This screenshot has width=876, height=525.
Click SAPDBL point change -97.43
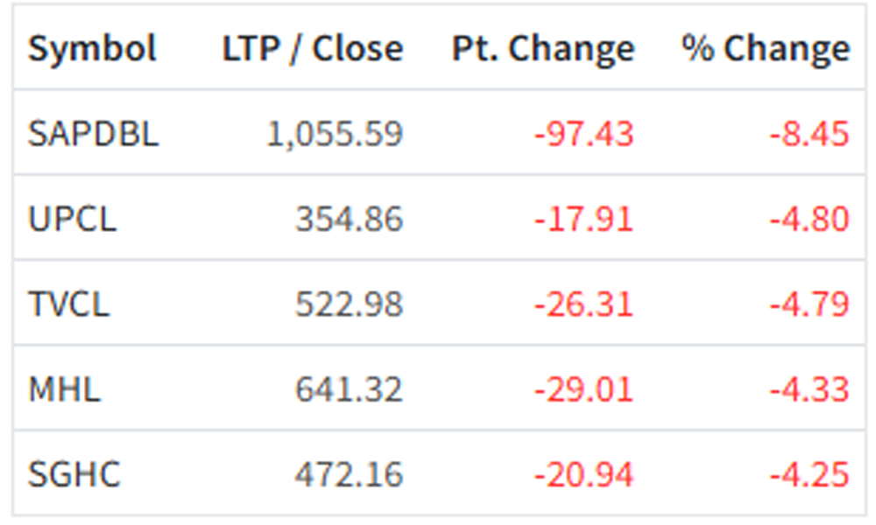[x=583, y=135]
